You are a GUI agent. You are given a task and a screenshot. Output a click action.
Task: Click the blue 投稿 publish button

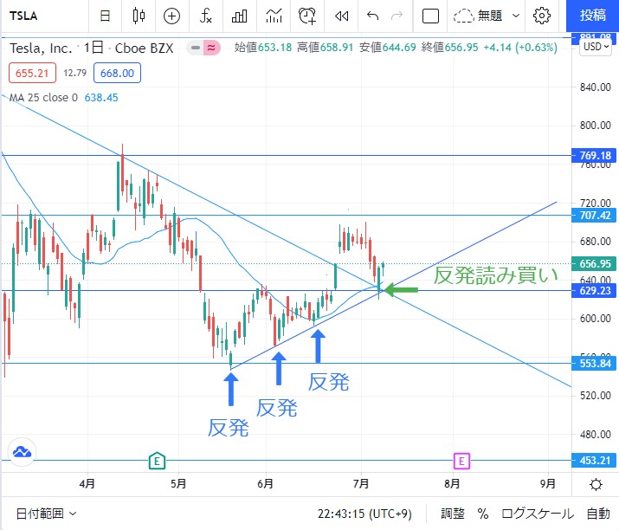(593, 16)
